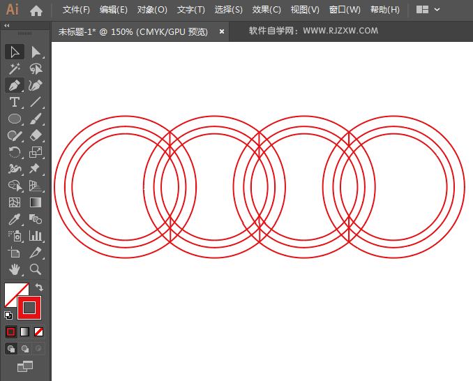473x381 pixels.
Task: Select the Scale tool
Action: [x=36, y=152]
